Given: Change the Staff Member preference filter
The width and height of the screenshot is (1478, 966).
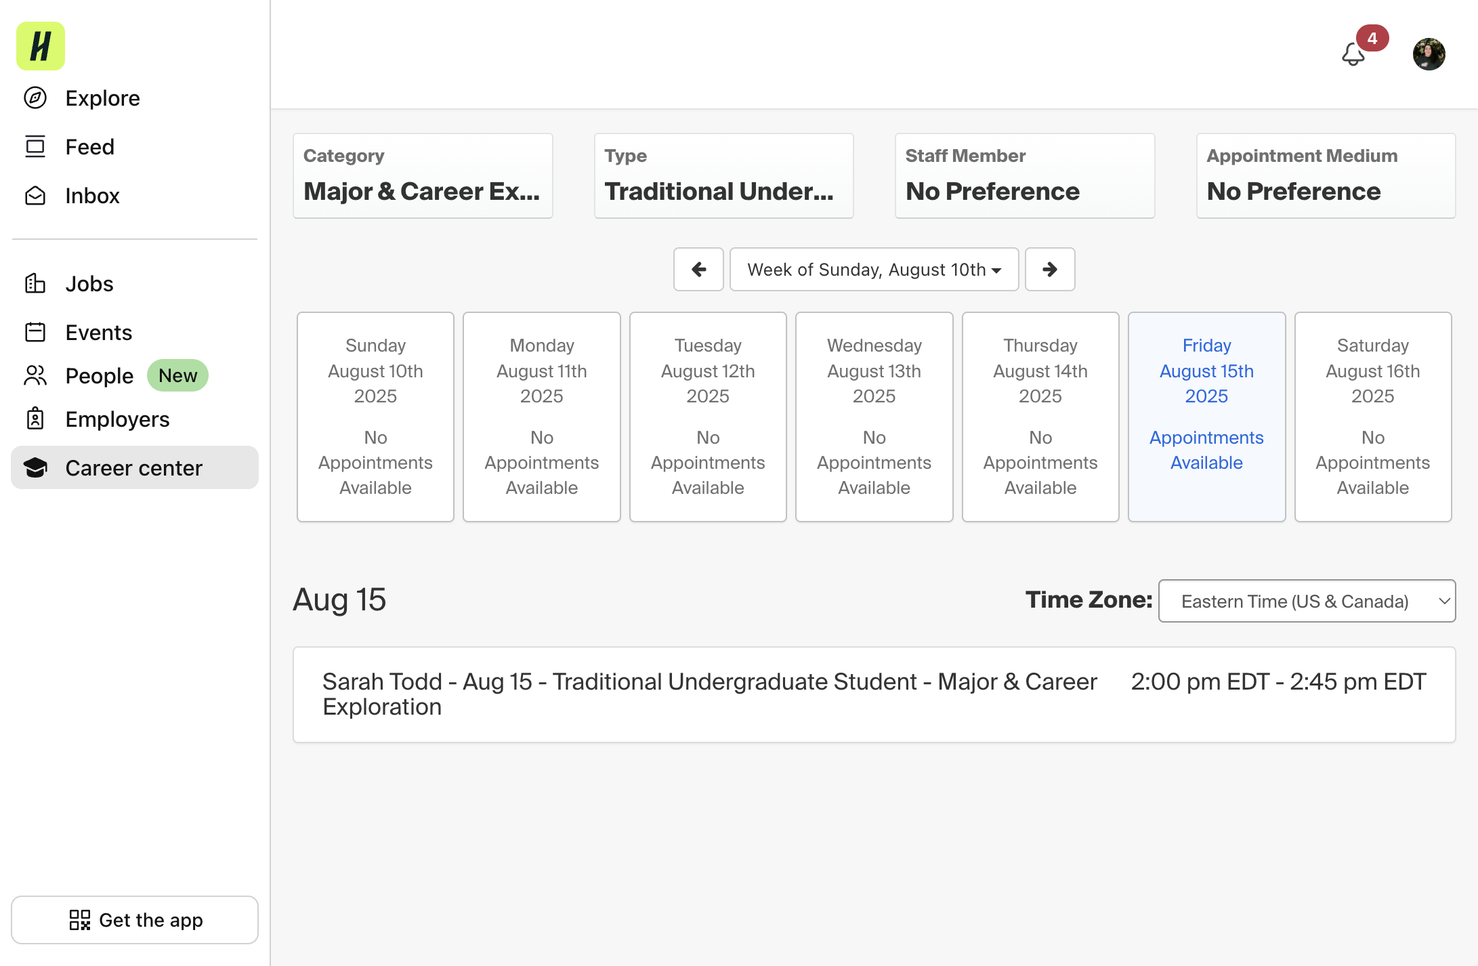Looking at the screenshot, I should coord(1025,176).
